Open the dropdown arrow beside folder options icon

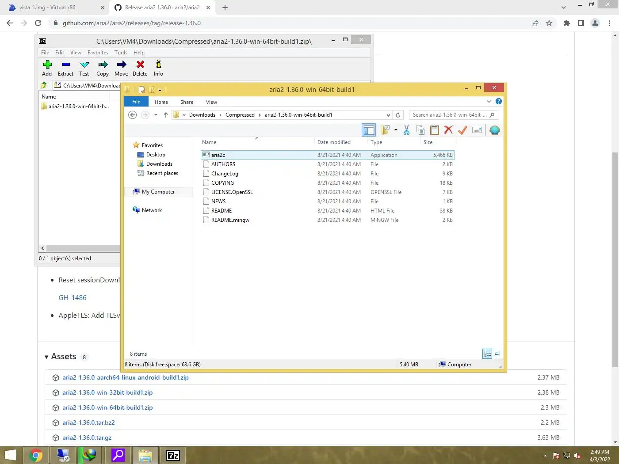396,130
